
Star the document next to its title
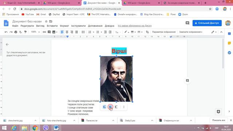pyautogui.click(x=46, y=21)
